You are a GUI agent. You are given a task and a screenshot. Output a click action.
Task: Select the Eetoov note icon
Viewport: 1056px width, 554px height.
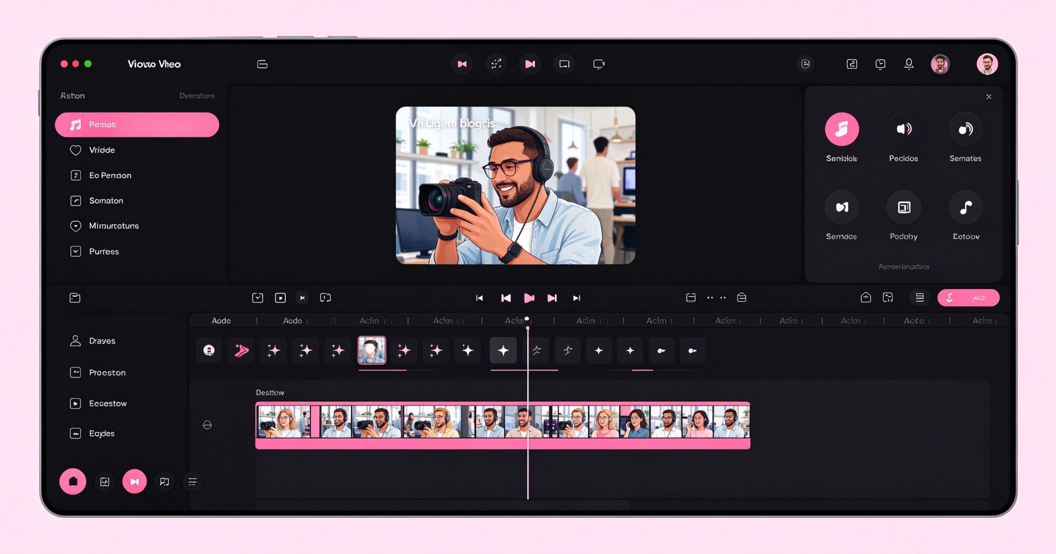pyautogui.click(x=965, y=207)
